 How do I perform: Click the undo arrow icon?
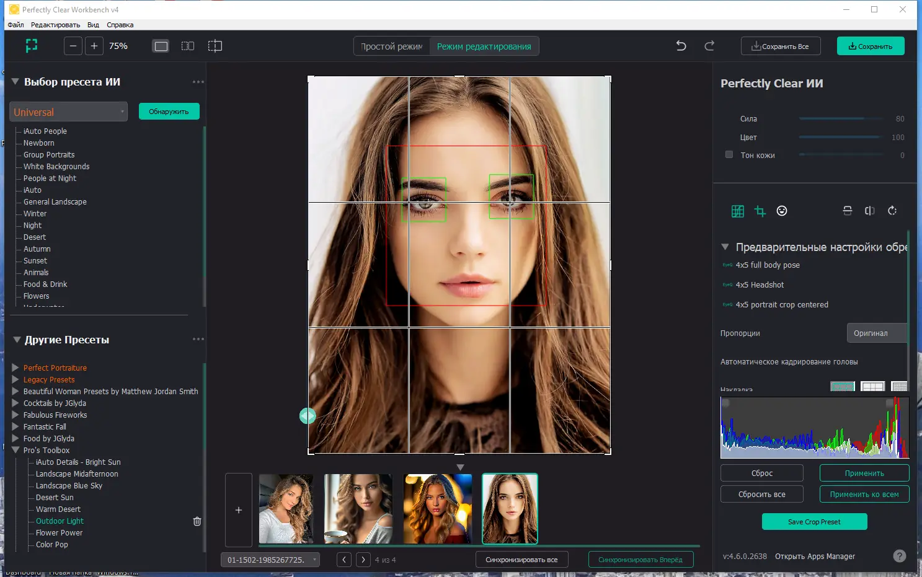click(x=681, y=45)
